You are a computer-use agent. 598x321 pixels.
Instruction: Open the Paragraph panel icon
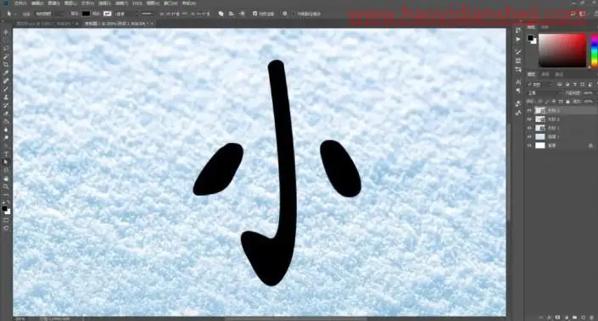518,91
